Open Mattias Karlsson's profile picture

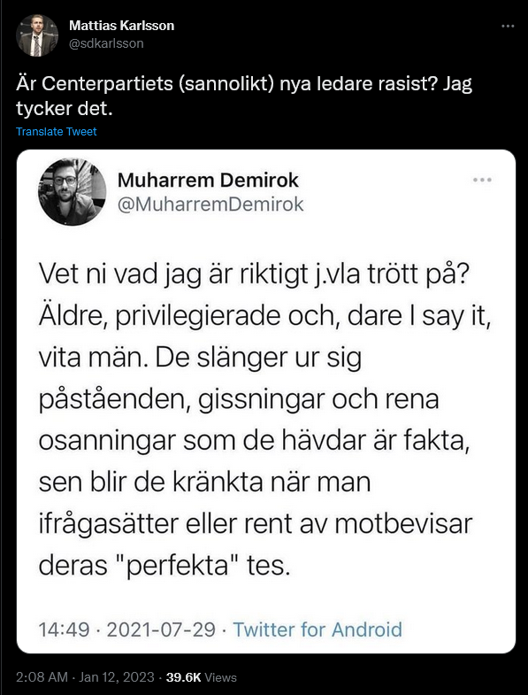pos(37,35)
